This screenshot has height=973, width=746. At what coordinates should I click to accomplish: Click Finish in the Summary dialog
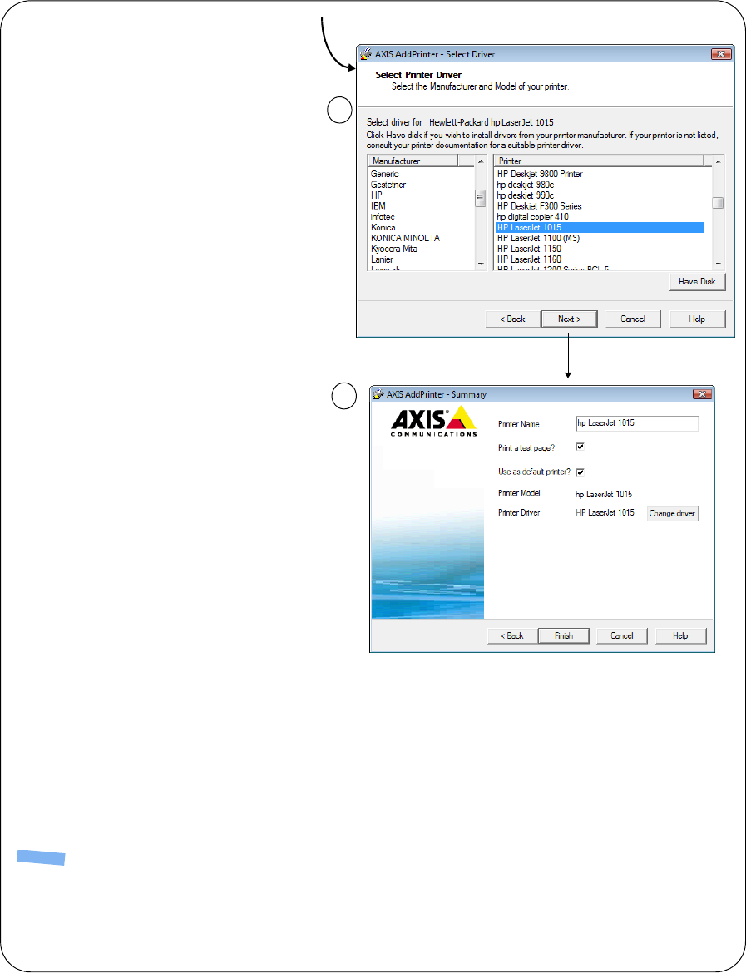pos(564,636)
